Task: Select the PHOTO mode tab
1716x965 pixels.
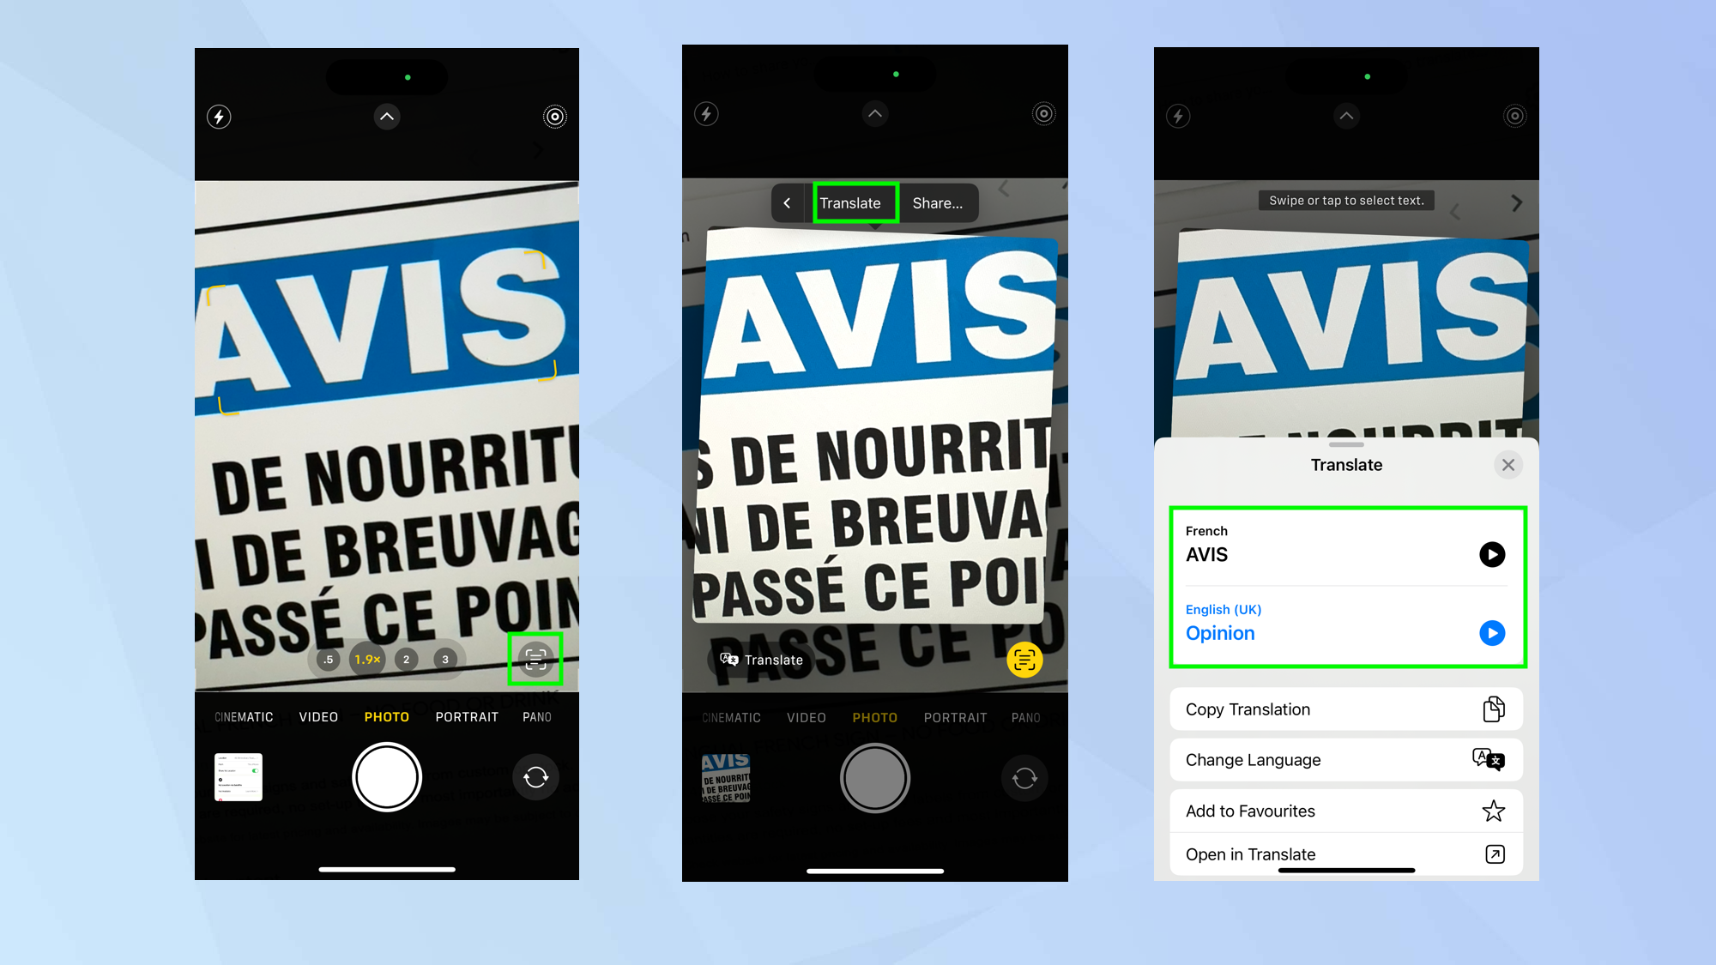Action: point(387,716)
